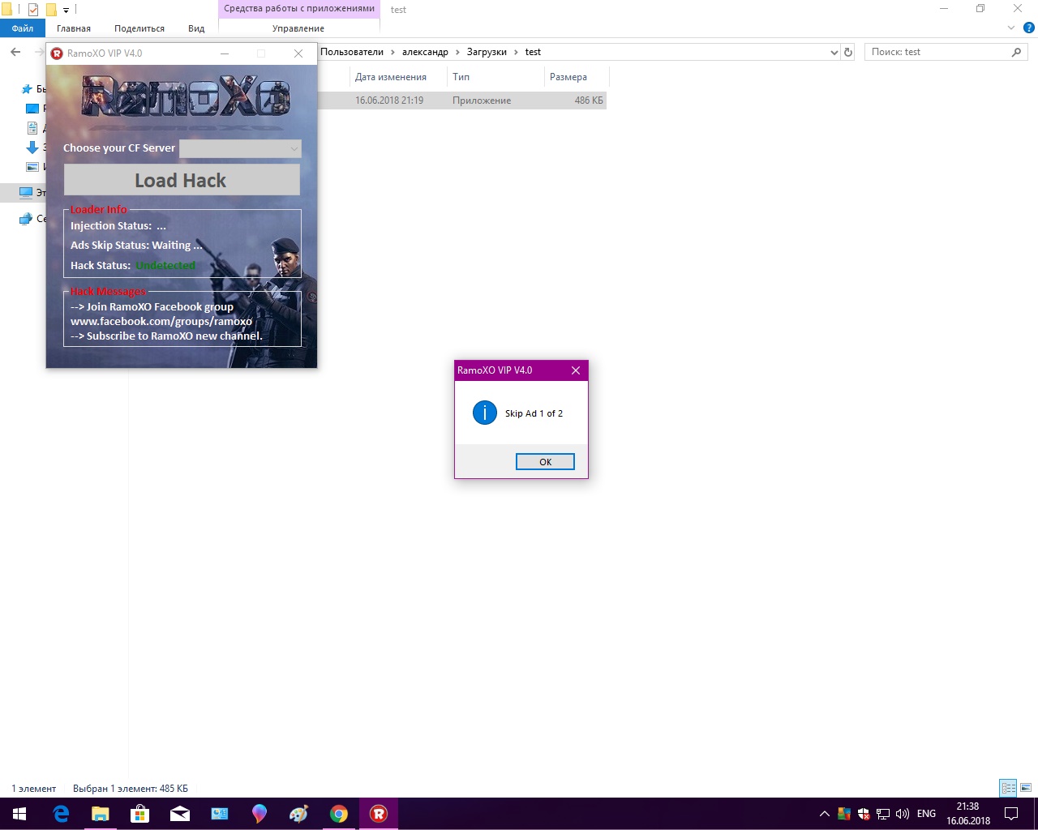Click the Downloads arrow icon in navigation pane

point(32,148)
